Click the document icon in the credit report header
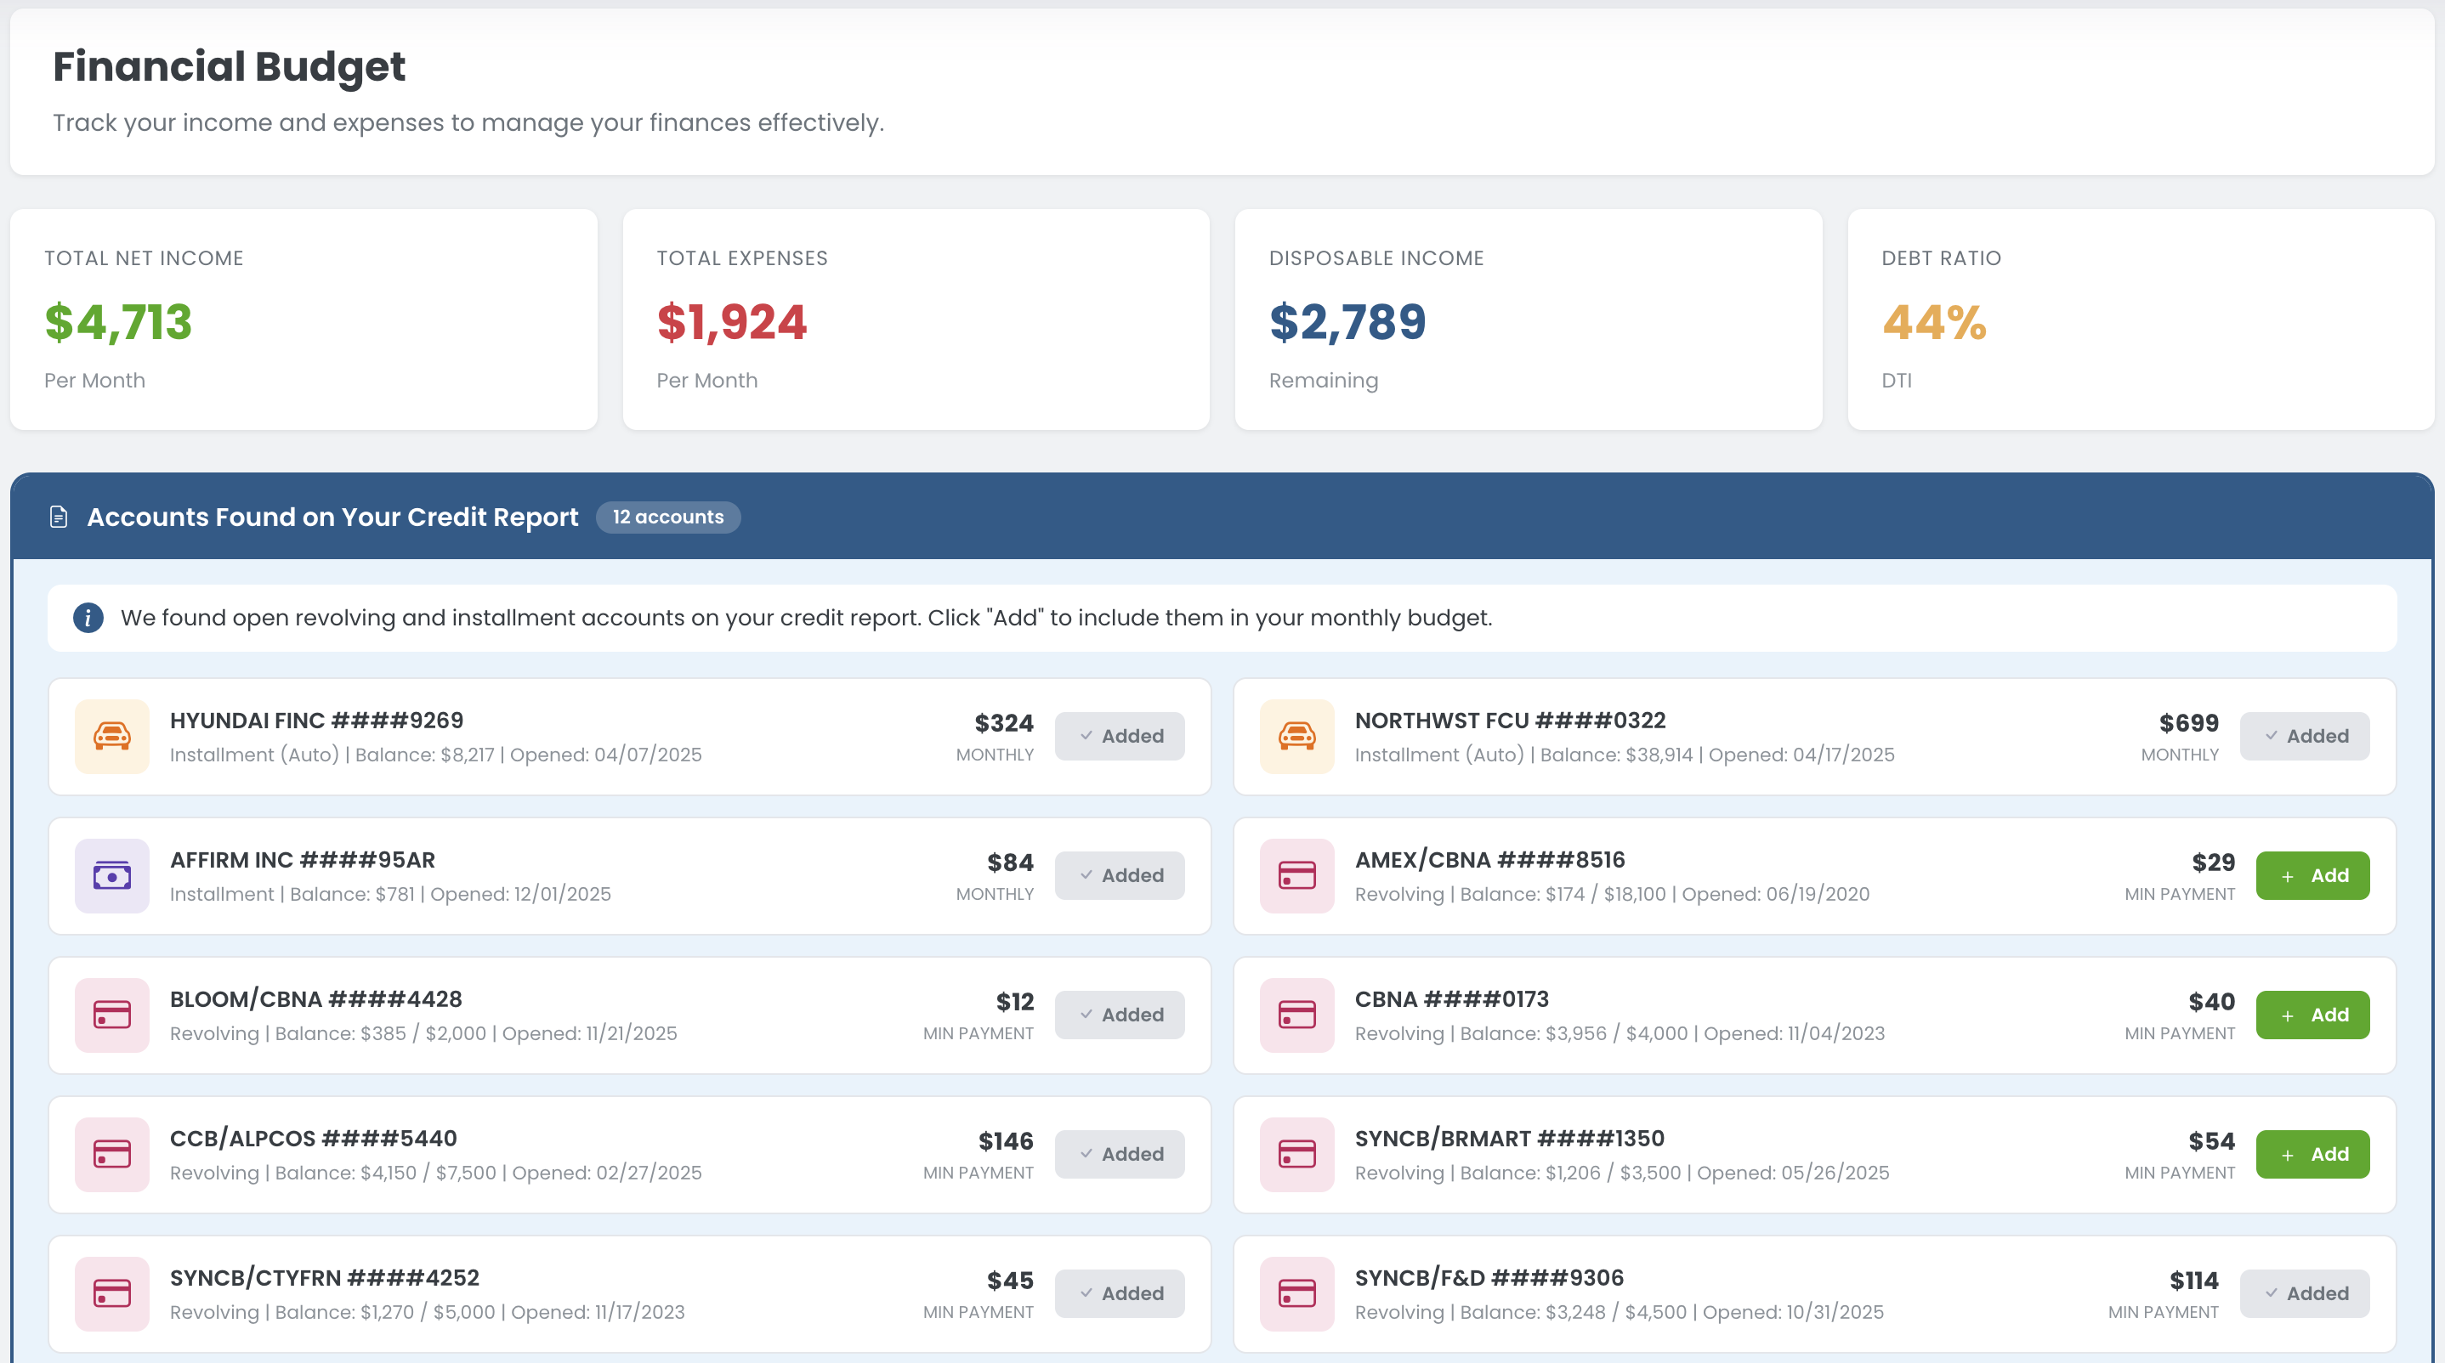Screen dimensions: 2445x1363 pyautogui.click(x=59, y=517)
